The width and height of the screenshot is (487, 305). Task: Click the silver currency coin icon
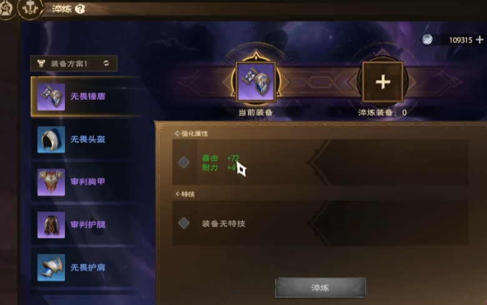click(x=427, y=39)
